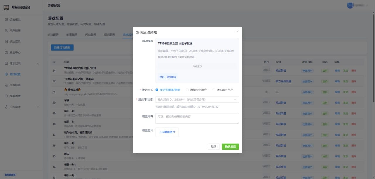
Task: Click 取消 in the dialog
Action: [214, 147]
